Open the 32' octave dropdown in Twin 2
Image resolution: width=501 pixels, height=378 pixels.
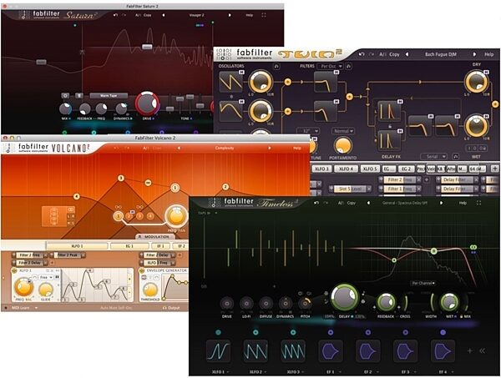coord(307,131)
